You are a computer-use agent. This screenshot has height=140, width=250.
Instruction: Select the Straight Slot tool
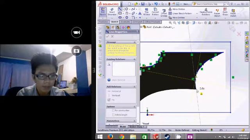tap(120, 17)
